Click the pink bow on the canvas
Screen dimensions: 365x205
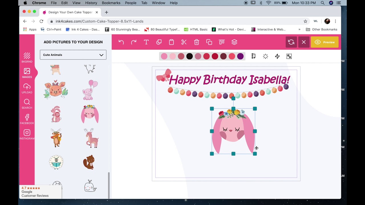[x=163, y=75]
